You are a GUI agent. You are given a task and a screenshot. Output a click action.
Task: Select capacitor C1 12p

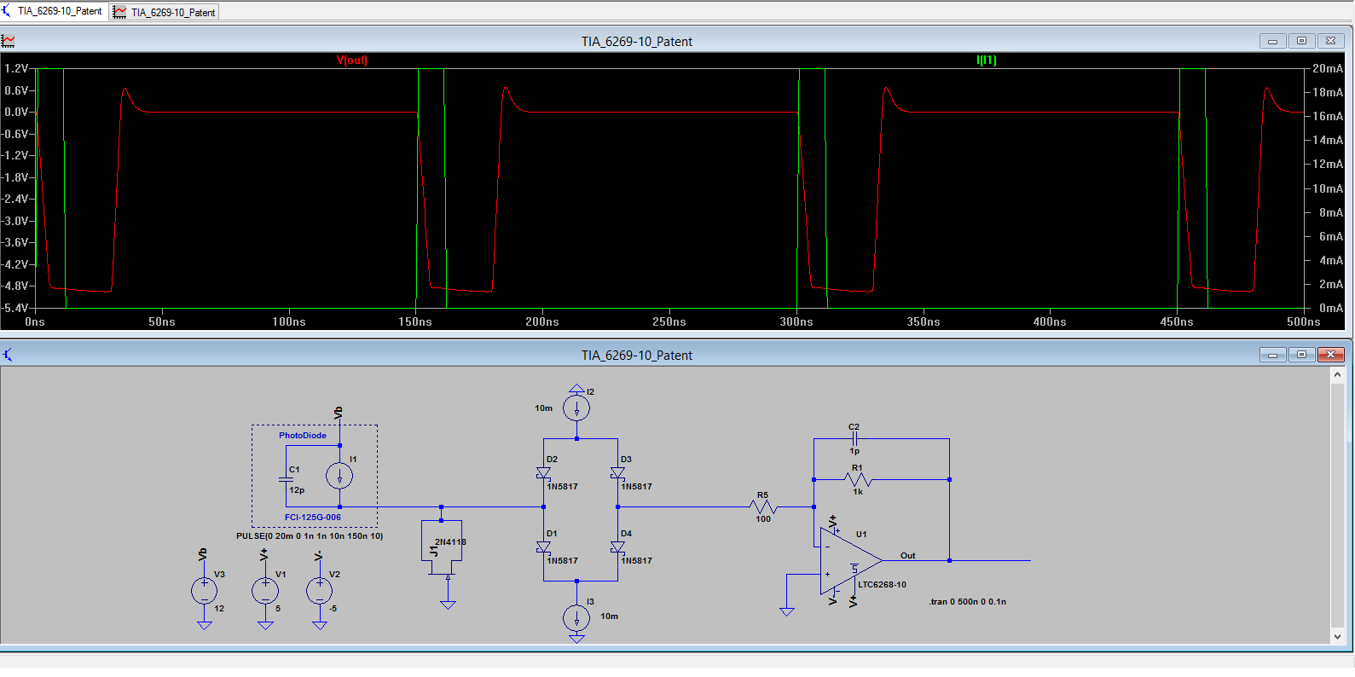coord(287,479)
